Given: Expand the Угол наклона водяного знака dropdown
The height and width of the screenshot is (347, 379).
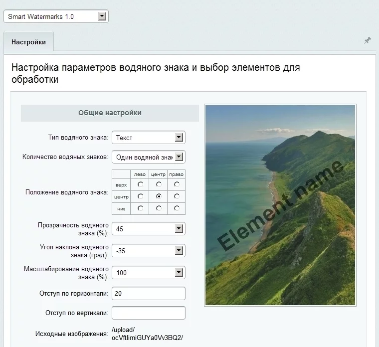Looking at the screenshot, I should pos(148,251).
